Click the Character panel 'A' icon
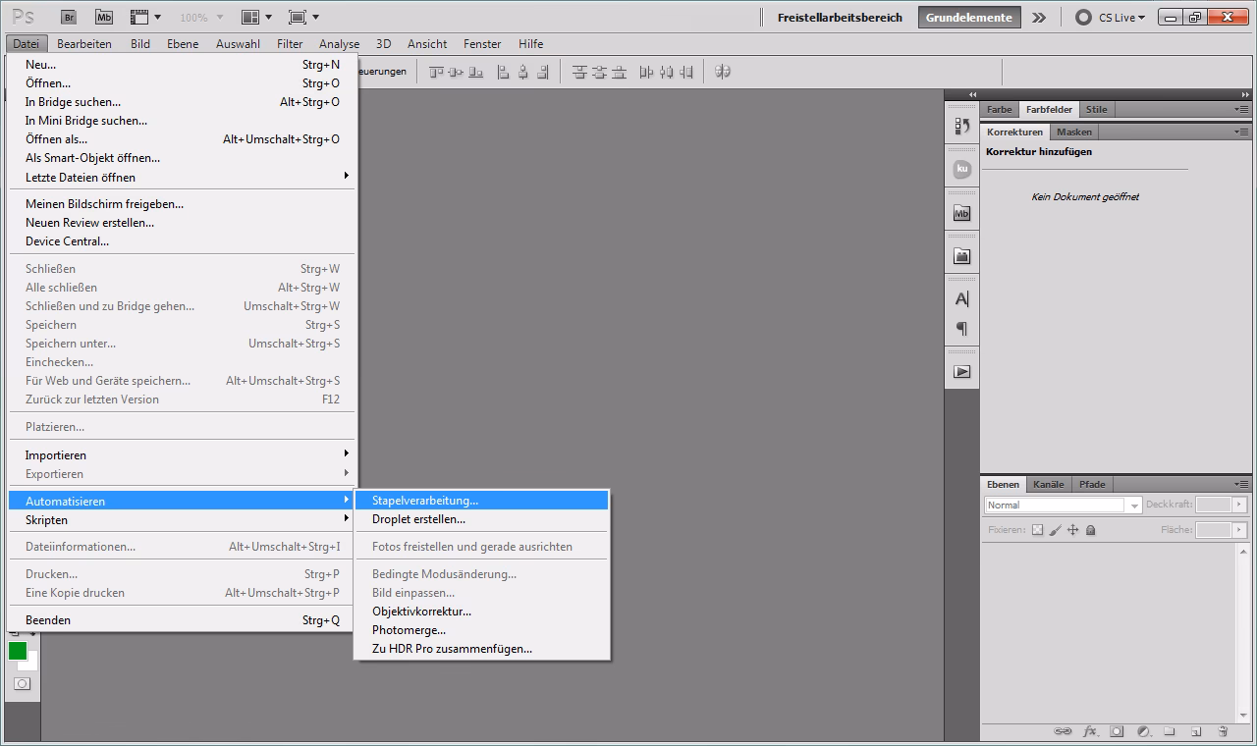Viewport: 1257px width, 746px height. tap(962, 298)
